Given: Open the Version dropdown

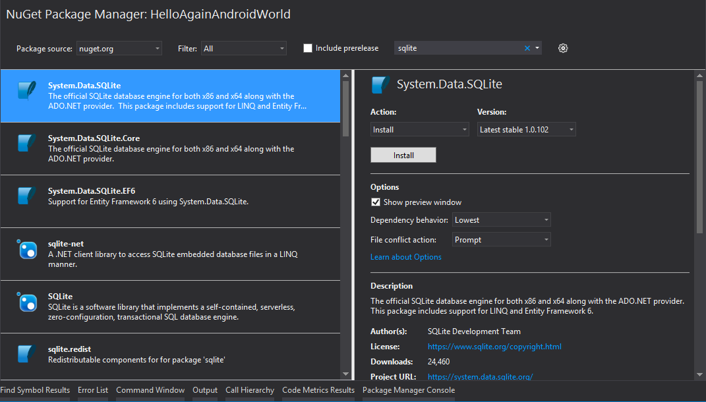Looking at the screenshot, I should click(x=526, y=130).
